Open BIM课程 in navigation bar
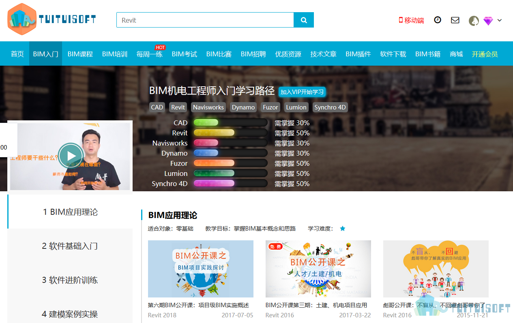 [80, 54]
